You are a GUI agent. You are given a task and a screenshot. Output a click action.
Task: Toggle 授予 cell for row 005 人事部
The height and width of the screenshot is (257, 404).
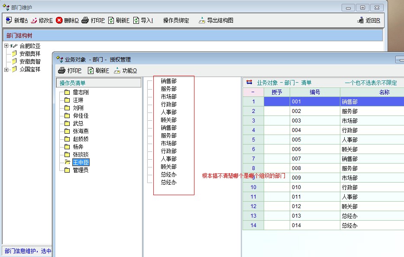pyautogui.click(x=277, y=140)
